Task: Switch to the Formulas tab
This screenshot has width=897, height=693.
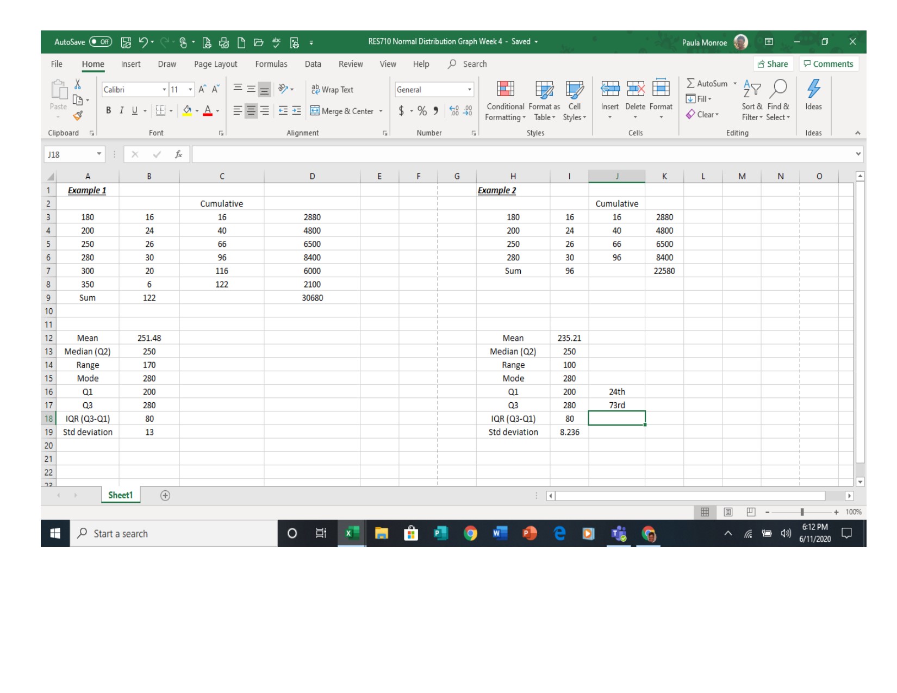Action: pyautogui.click(x=271, y=64)
